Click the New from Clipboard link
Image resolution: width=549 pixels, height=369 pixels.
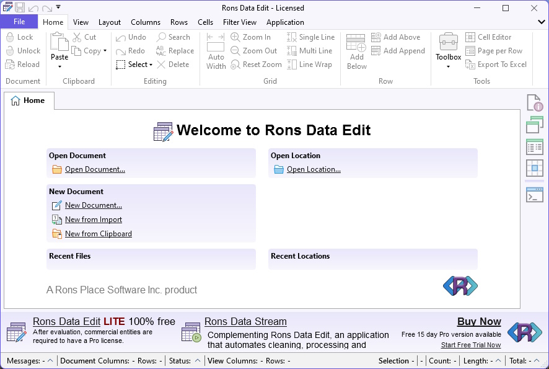99,234
